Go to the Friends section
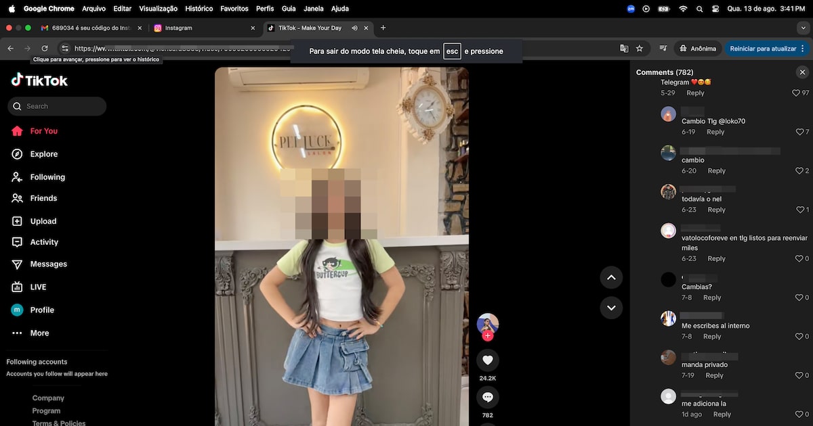The width and height of the screenshot is (813, 426). (43, 198)
